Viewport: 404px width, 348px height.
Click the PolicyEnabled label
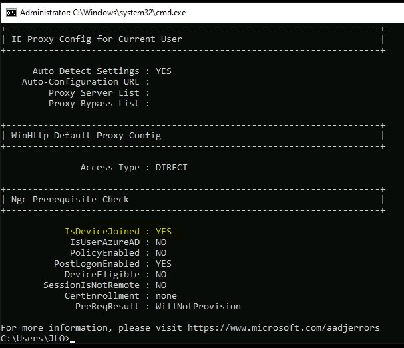coord(105,253)
